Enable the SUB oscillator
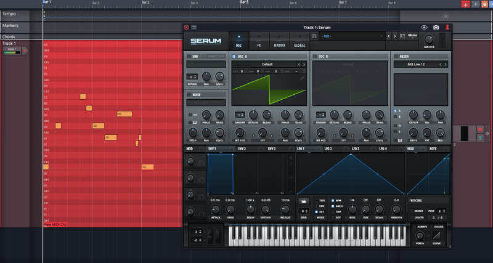Image resolution: width=493 pixels, height=263 pixels. [x=189, y=56]
